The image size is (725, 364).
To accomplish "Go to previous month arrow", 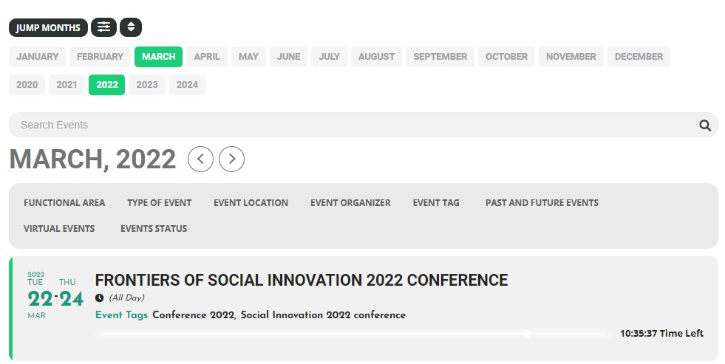I will click(200, 159).
